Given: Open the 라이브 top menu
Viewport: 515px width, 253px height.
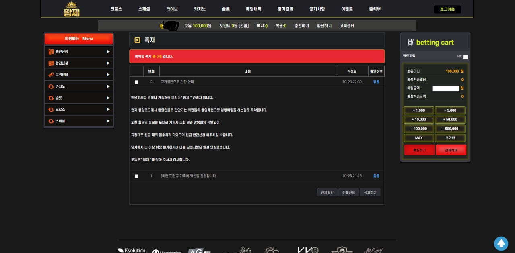Looking at the screenshot, I should click(x=172, y=9).
